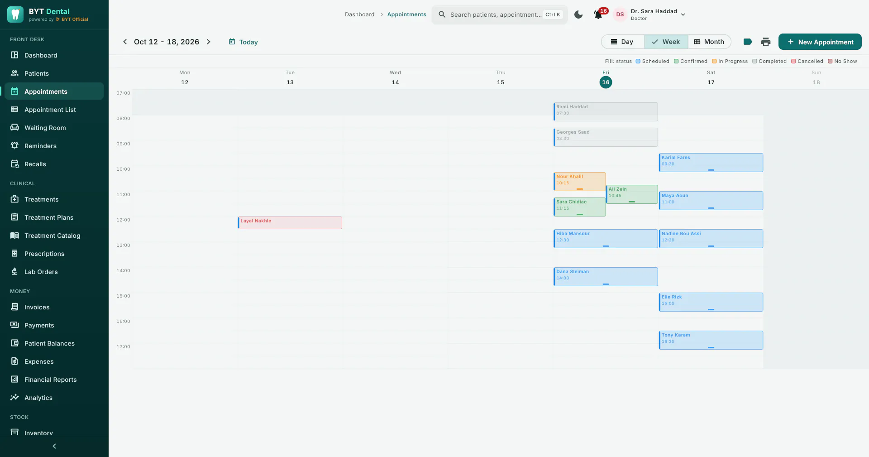This screenshot has width=869, height=457.
Task: Click the search patients input field
Action: [499, 14]
